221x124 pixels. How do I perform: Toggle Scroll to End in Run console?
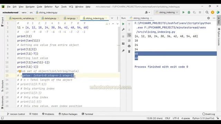129,41
